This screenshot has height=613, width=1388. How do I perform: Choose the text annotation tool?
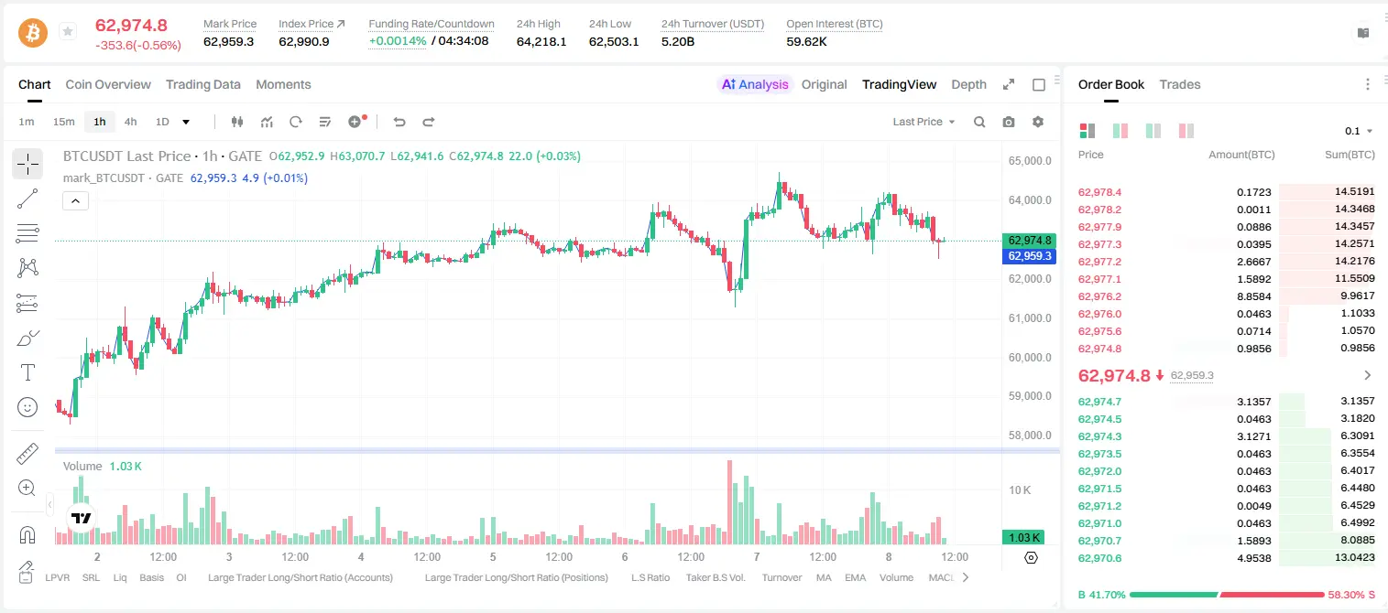(27, 372)
